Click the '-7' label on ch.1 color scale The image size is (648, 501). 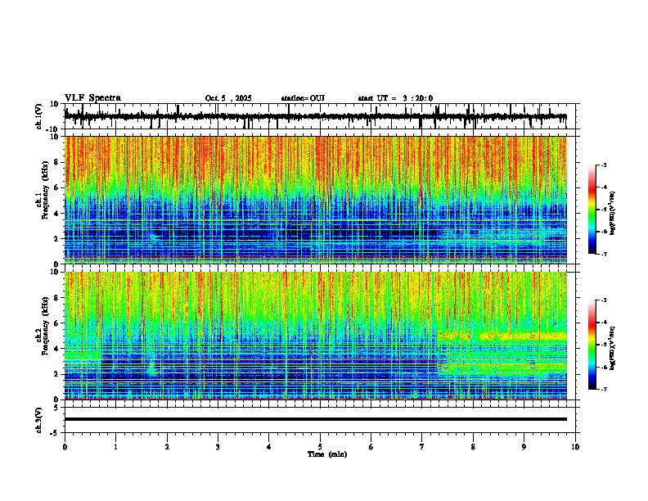click(603, 254)
